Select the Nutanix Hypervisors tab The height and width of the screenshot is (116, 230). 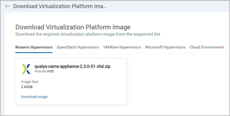(x=34, y=47)
